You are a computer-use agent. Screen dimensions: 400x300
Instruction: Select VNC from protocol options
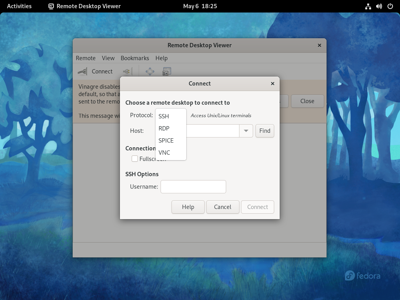(x=171, y=153)
